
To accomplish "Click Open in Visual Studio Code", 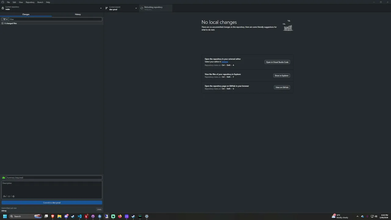I will click(x=277, y=62).
